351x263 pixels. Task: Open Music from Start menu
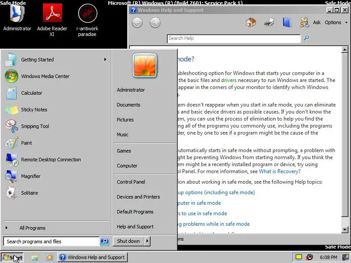coord(122,135)
